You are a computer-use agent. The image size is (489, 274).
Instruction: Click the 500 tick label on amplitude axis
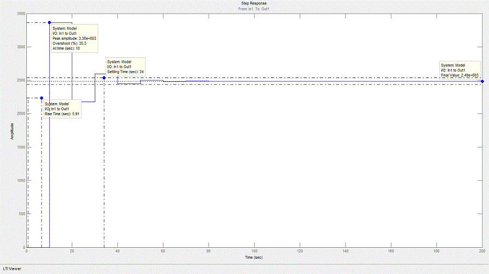click(21, 214)
